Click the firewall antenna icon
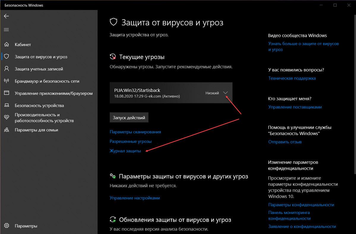 pos(7,81)
